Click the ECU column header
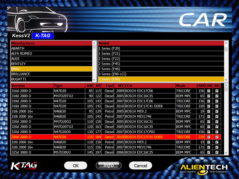 [x=150, y=86]
